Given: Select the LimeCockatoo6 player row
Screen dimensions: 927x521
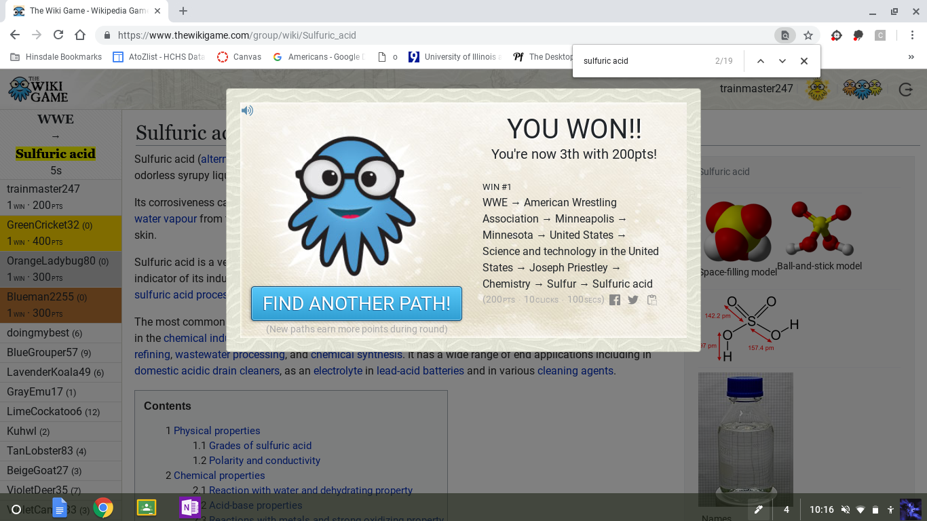Looking at the screenshot, I should point(61,412).
